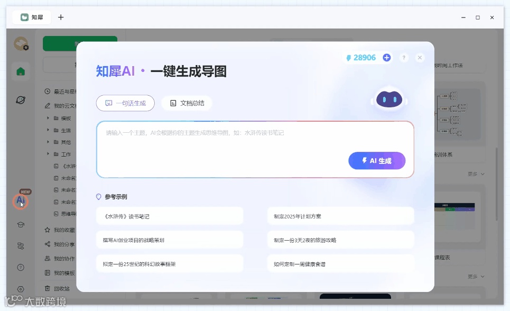Expand the 工作 folder arrow
Viewport: 510px width, 311px height.
tap(48, 154)
